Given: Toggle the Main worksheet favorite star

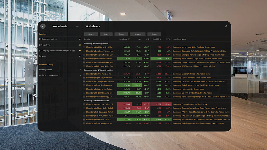Looking at the screenshot, I should (80, 56).
